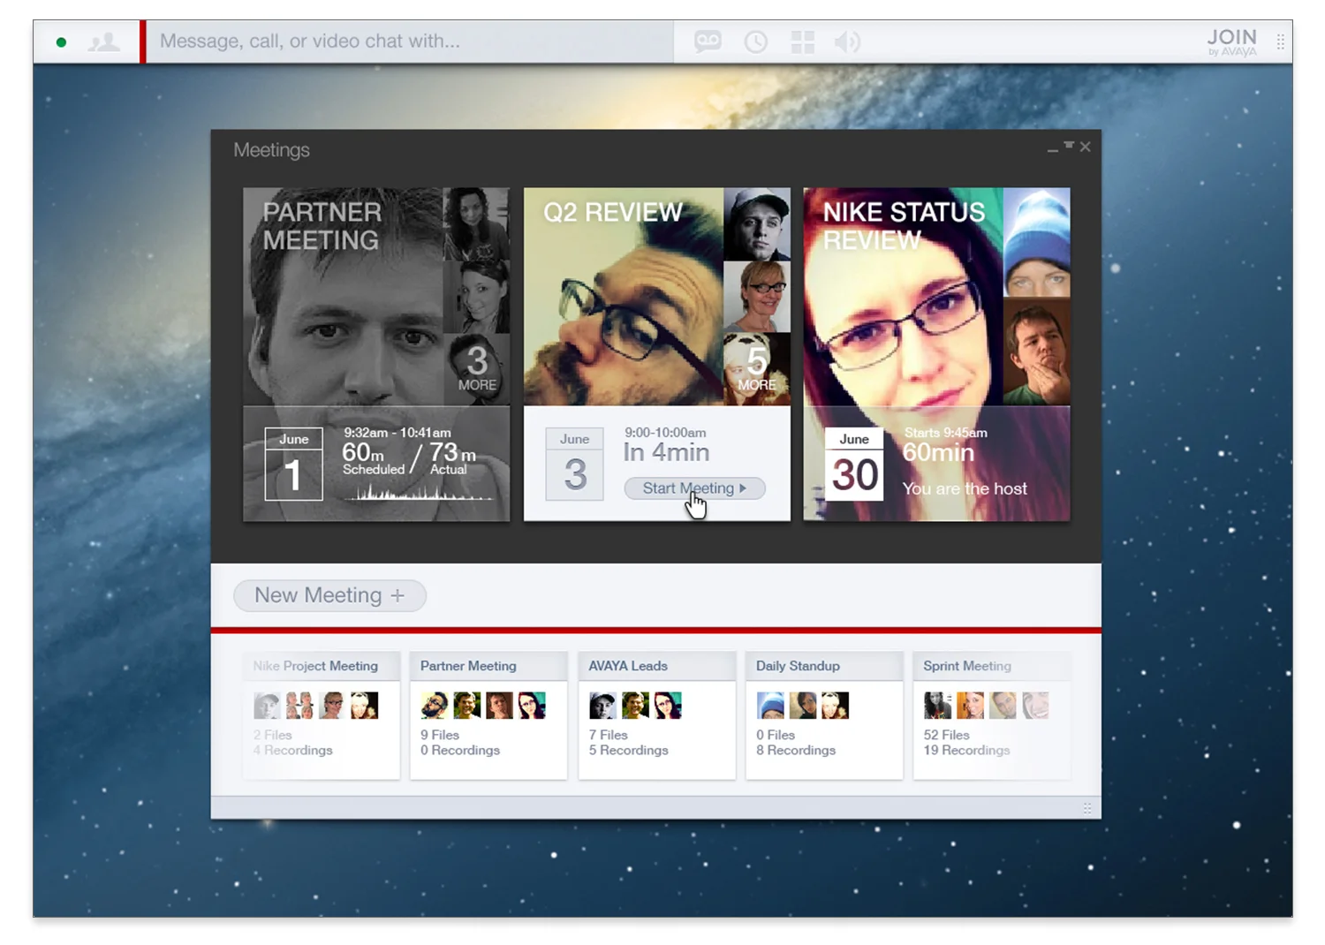Click the message, call, or video search field
Viewport: 1325px width, 945px height.
coord(410,42)
